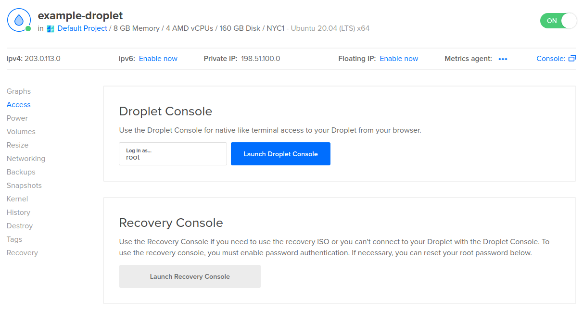View the Backups page
Image resolution: width=583 pixels, height=311 pixels.
(21, 172)
